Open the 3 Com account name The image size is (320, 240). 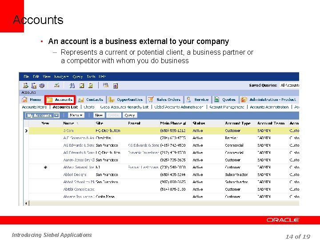[x=68, y=131]
